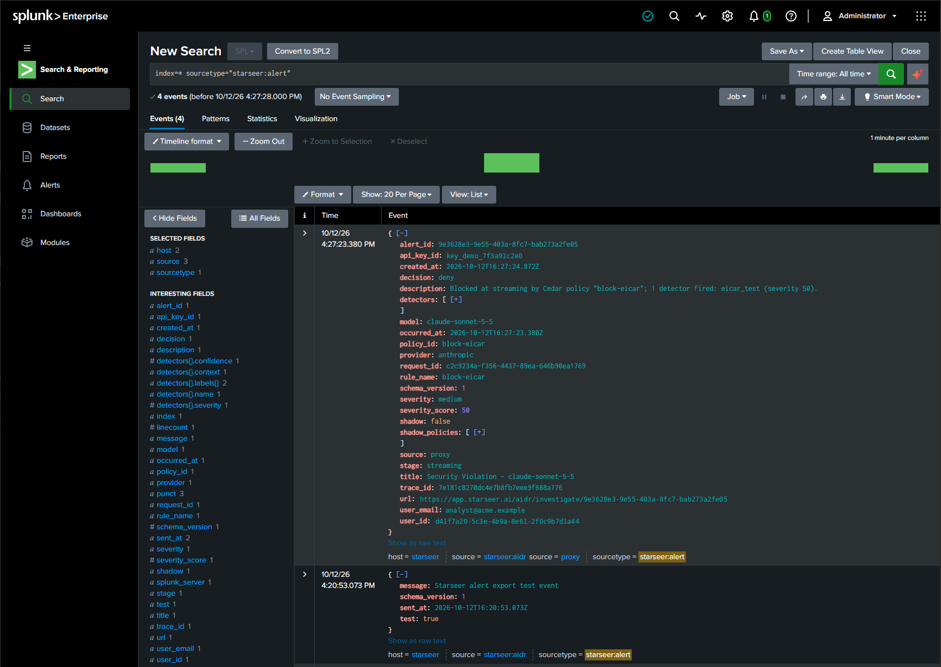Open the Smart Mode dropdown
Viewport: 941px width, 667px height.
[892, 97]
